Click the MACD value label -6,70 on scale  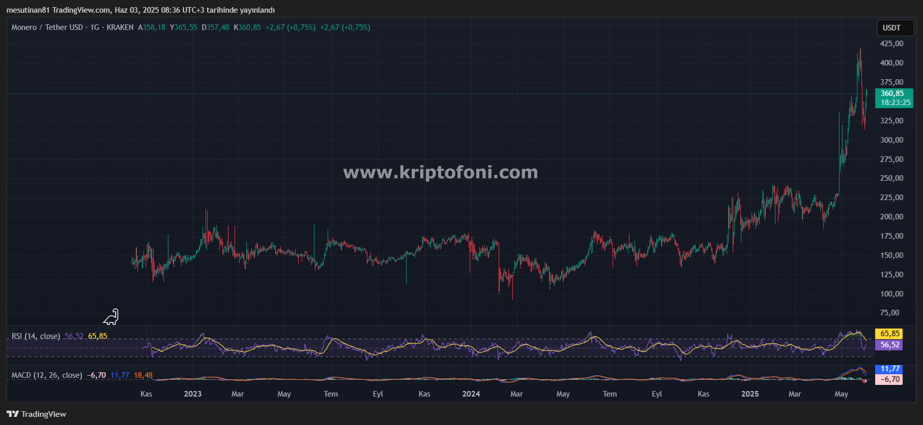(889, 379)
